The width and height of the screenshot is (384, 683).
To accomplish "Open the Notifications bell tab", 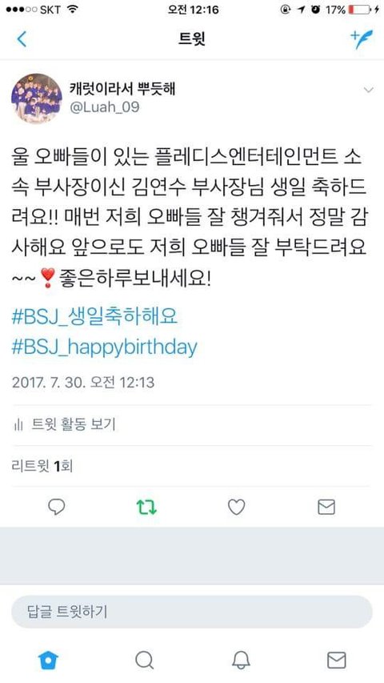I will click(x=241, y=661).
